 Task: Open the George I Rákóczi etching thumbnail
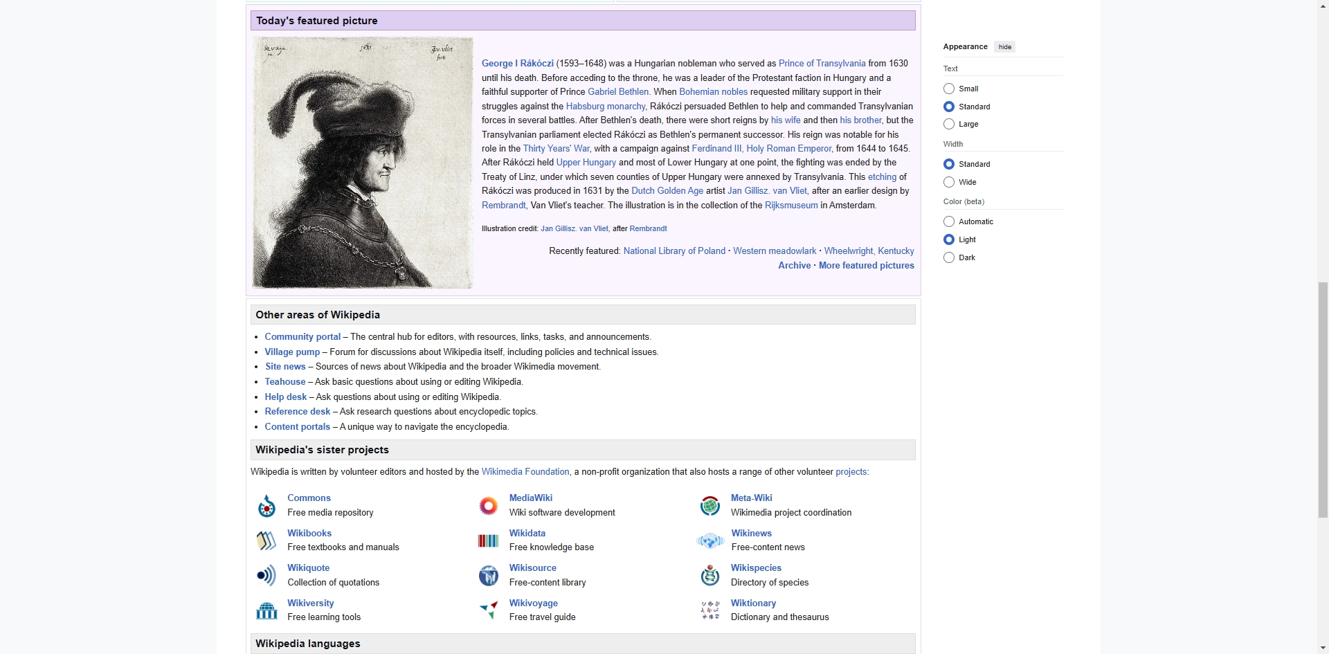click(363, 163)
